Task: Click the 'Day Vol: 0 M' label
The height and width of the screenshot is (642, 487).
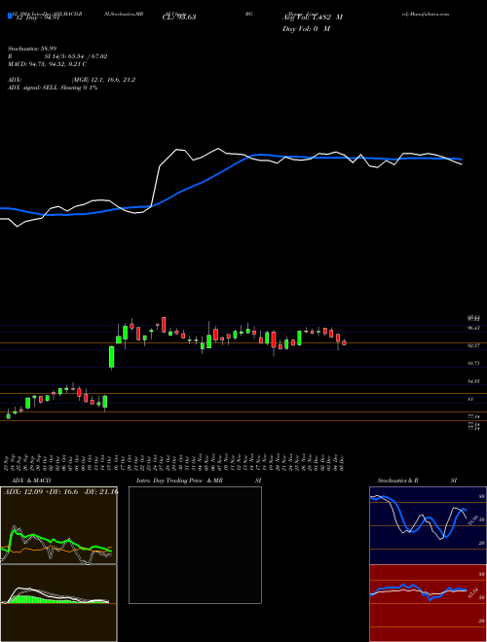Action: [x=306, y=28]
